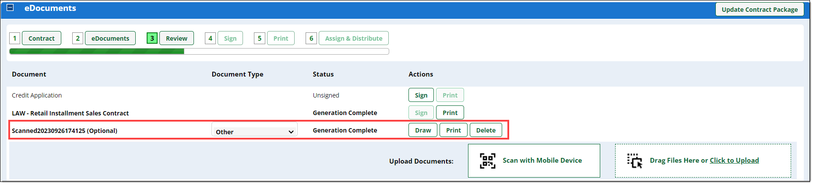Image resolution: width=813 pixels, height=185 pixels.
Task: Open the Contract step tab
Action: point(42,38)
